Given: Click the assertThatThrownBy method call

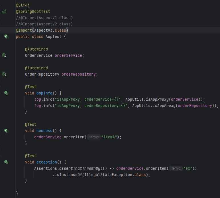Looking at the screenshot, I should point(80,168).
